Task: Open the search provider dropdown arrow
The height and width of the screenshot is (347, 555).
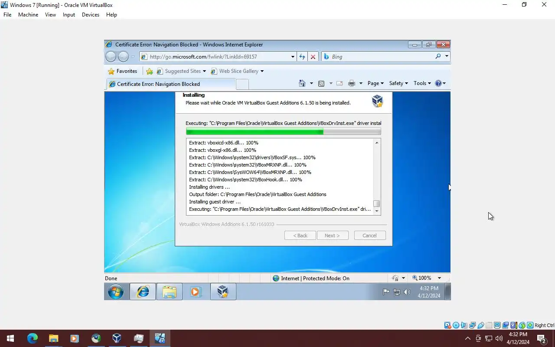Action: click(447, 56)
